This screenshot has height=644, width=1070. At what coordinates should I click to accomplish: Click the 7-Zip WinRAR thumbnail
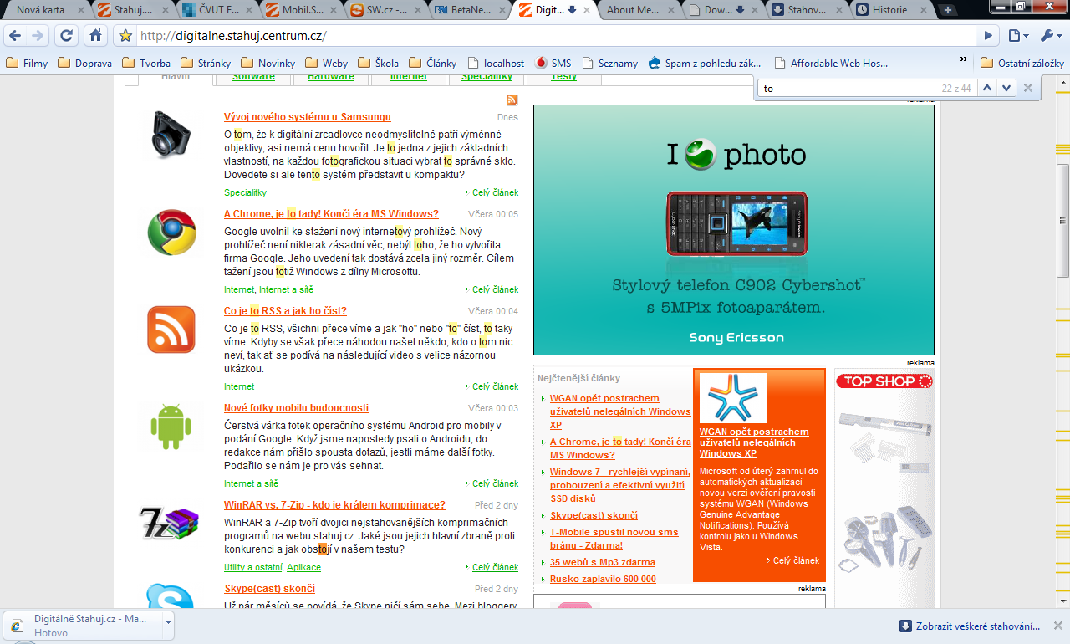[170, 524]
